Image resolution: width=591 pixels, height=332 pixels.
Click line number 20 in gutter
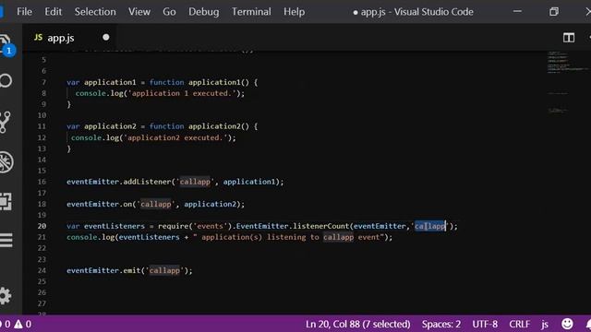pos(42,226)
